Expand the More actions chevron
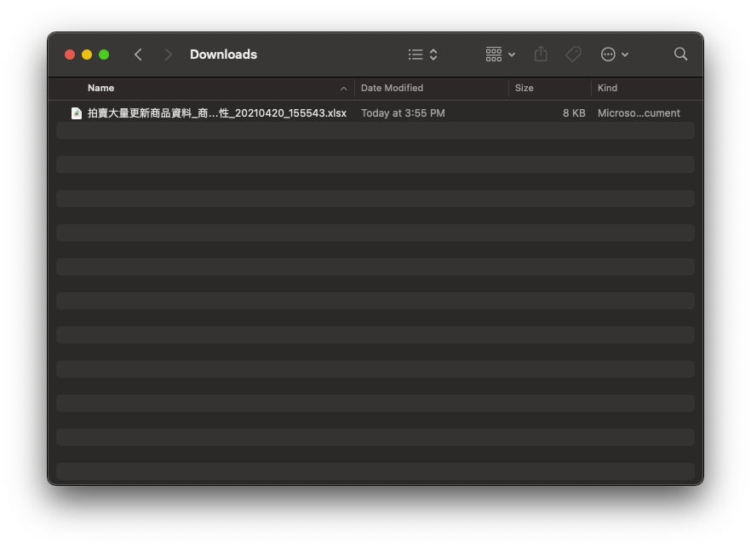This screenshot has width=751, height=548. (x=625, y=55)
